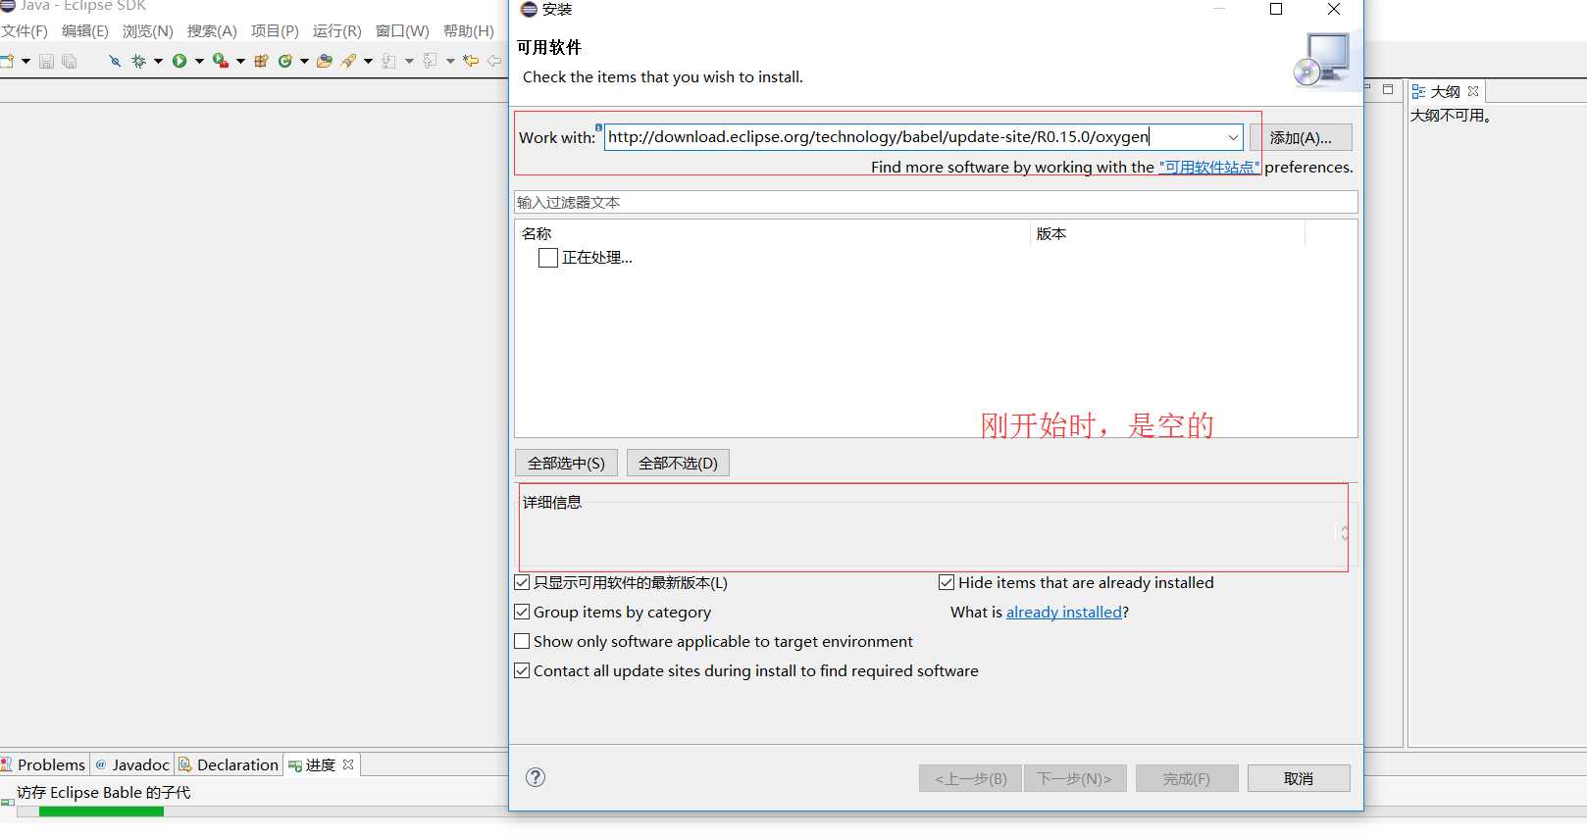The width and height of the screenshot is (1587, 837).
Task: Expand the New wizard dropdown arrow
Action: [x=26, y=61]
